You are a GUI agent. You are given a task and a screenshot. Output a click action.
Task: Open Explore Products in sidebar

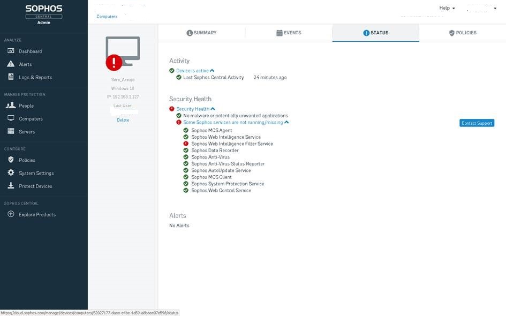(x=37, y=215)
